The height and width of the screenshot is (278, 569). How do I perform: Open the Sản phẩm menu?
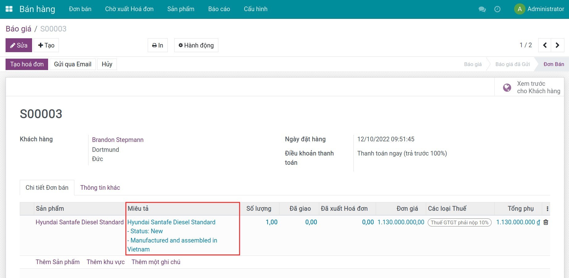(x=181, y=9)
